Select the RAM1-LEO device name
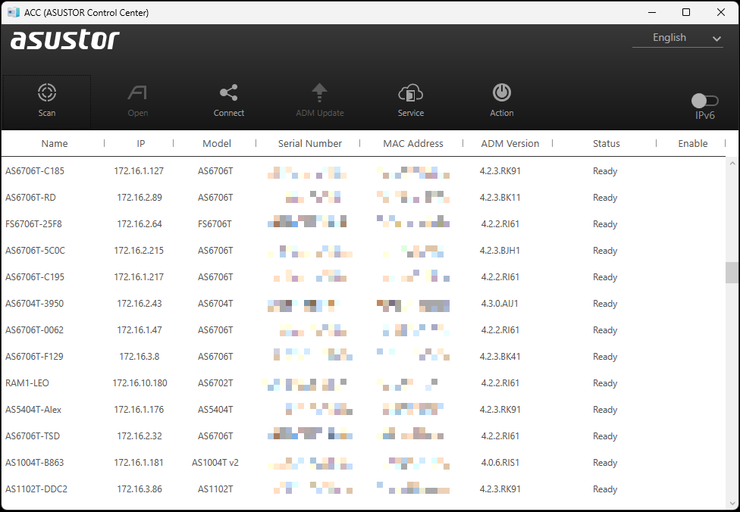 (27, 382)
